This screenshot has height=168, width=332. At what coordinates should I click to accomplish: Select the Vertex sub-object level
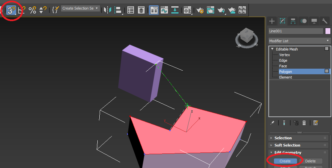(x=284, y=55)
